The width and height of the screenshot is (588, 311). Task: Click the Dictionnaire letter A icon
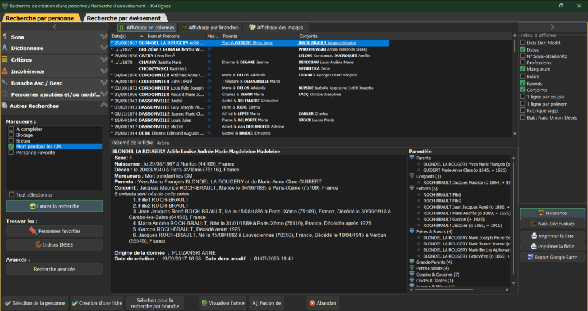[x=5, y=48]
